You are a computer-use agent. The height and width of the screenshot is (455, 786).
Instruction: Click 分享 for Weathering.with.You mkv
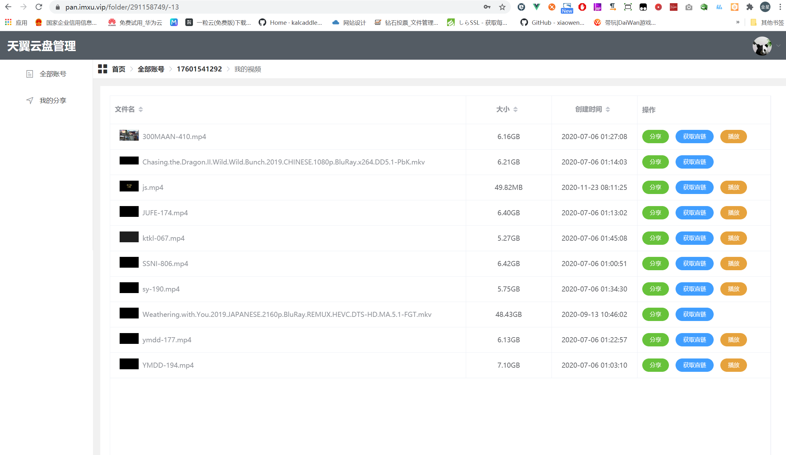click(655, 314)
